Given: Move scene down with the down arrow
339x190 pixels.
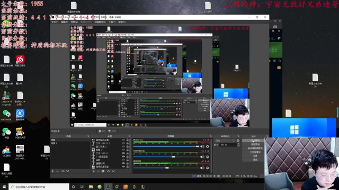Looking at the screenshot, I should [x=67, y=171].
